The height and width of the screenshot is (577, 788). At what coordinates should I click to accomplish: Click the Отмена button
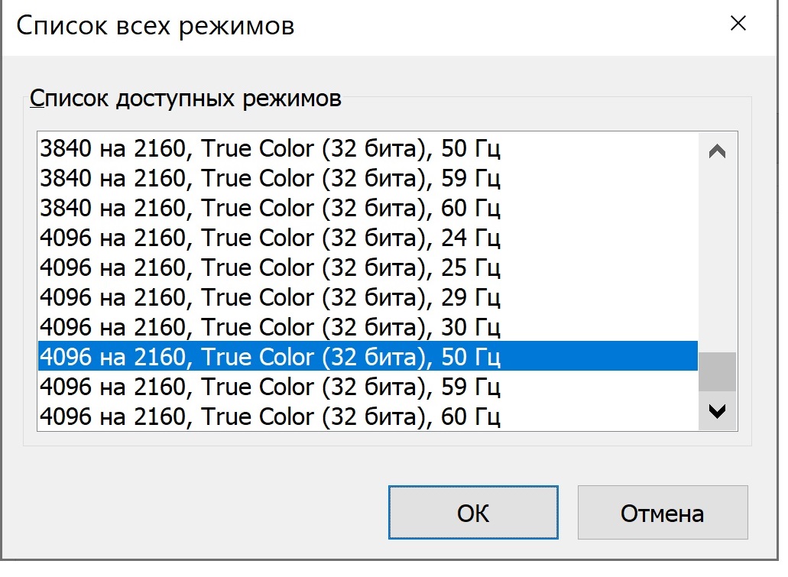pos(662,513)
